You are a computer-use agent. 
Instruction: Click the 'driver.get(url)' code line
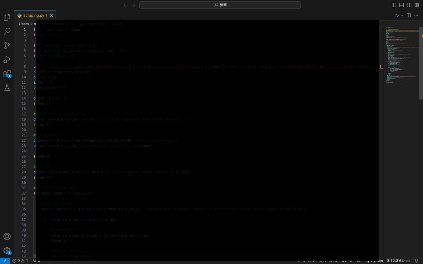(x=49, y=98)
